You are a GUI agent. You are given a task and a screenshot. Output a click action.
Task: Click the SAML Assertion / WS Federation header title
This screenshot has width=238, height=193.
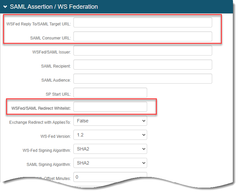(x=54, y=7)
